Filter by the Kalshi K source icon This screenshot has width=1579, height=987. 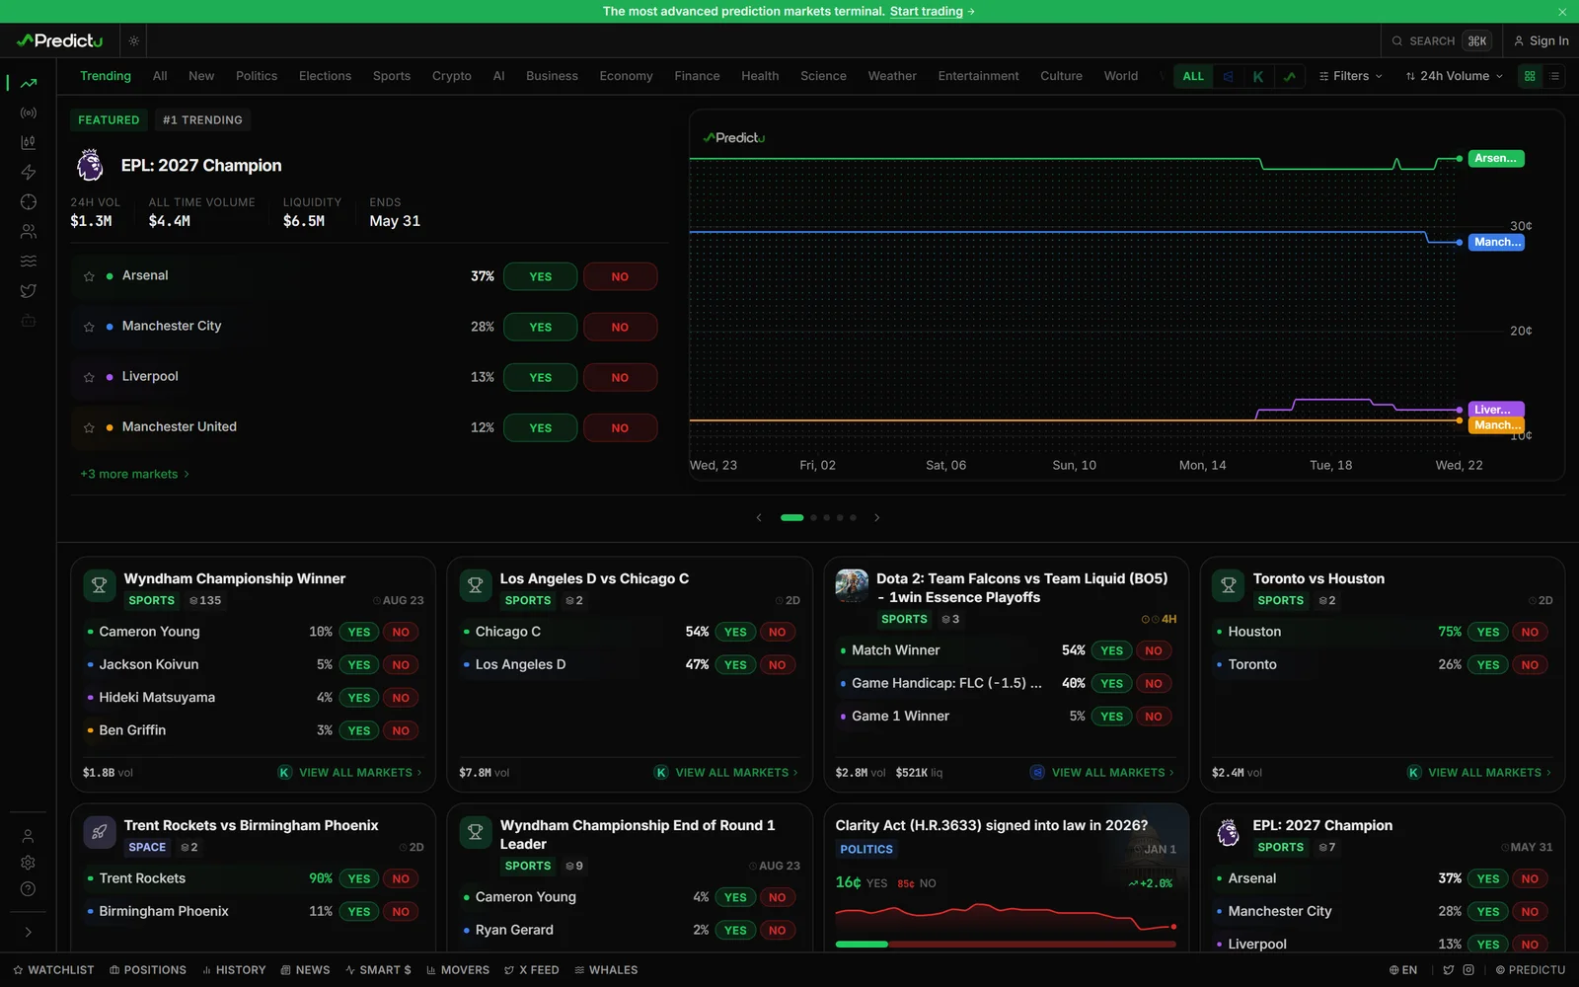coord(1258,76)
